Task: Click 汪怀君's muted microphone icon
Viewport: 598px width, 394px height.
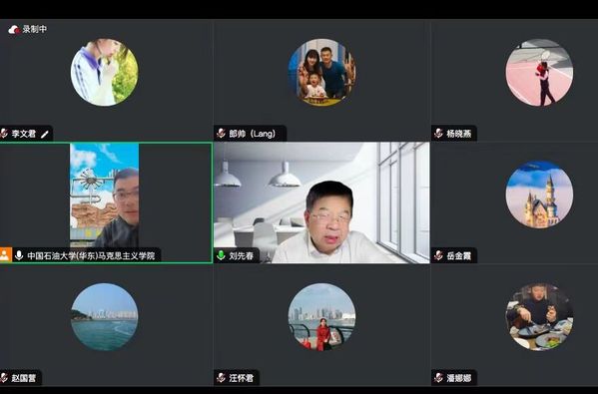Action: pos(222,378)
